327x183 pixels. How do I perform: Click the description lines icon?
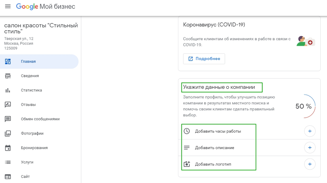coord(187,148)
